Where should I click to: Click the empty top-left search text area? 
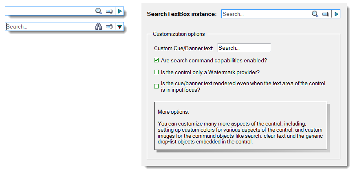click(x=50, y=11)
